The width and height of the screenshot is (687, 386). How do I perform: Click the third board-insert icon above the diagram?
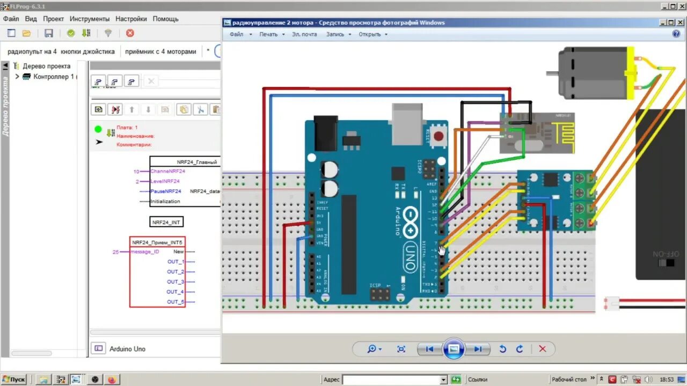(131, 81)
